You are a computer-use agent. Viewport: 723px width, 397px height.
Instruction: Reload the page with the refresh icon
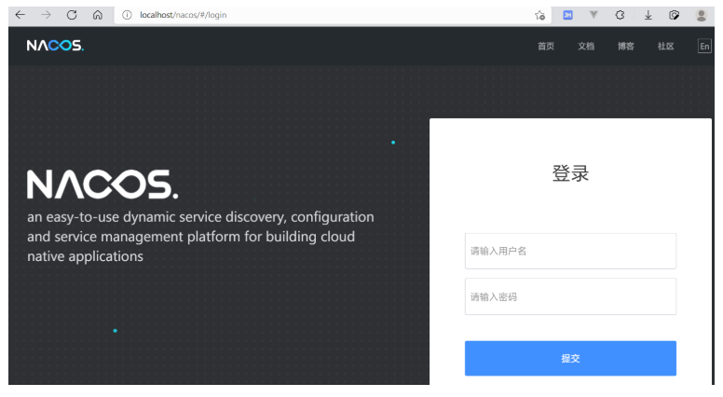(x=72, y=15)
